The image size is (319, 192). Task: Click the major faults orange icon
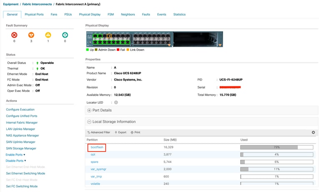31,35
